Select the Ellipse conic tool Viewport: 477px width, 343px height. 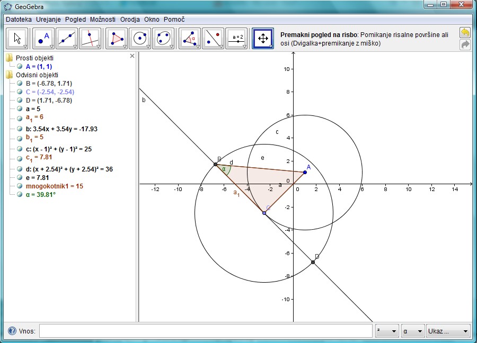click(163, 39)
